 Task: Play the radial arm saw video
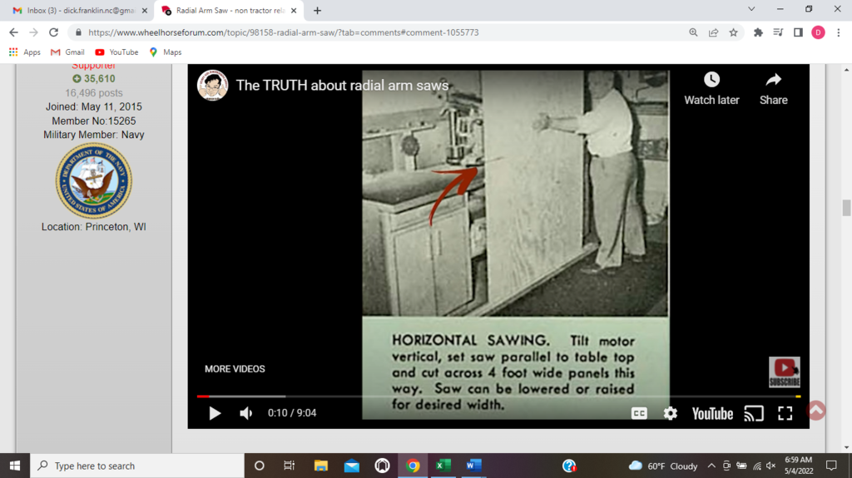pos(215,413)
